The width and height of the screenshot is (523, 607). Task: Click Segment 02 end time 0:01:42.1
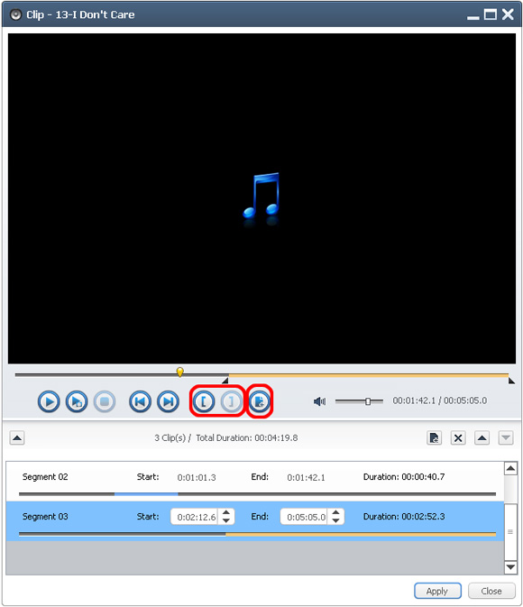click(307, 478)
